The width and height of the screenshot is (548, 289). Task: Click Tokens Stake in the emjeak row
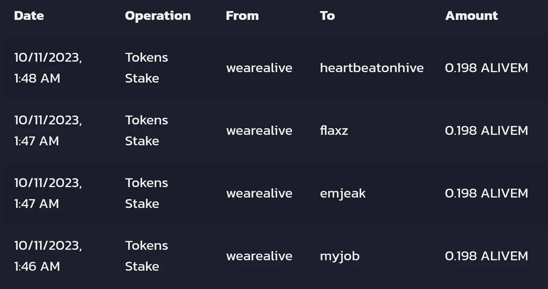click(146, 193)
